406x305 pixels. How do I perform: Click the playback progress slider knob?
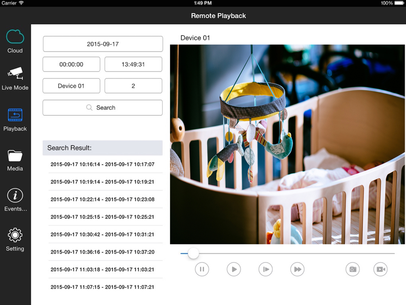click(193, 253)
